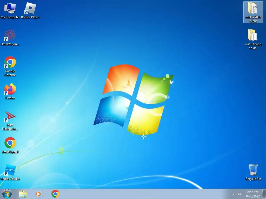Click the Start Flashpoint shortcut

click(10, 121)
